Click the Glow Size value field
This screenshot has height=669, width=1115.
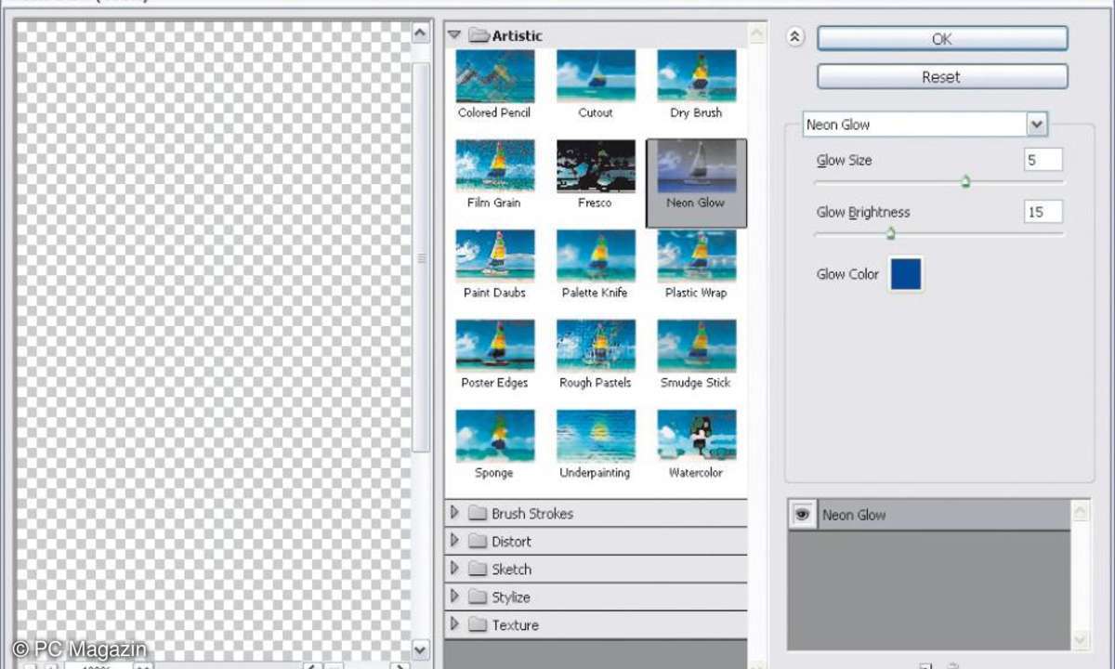pos(1043,160)
